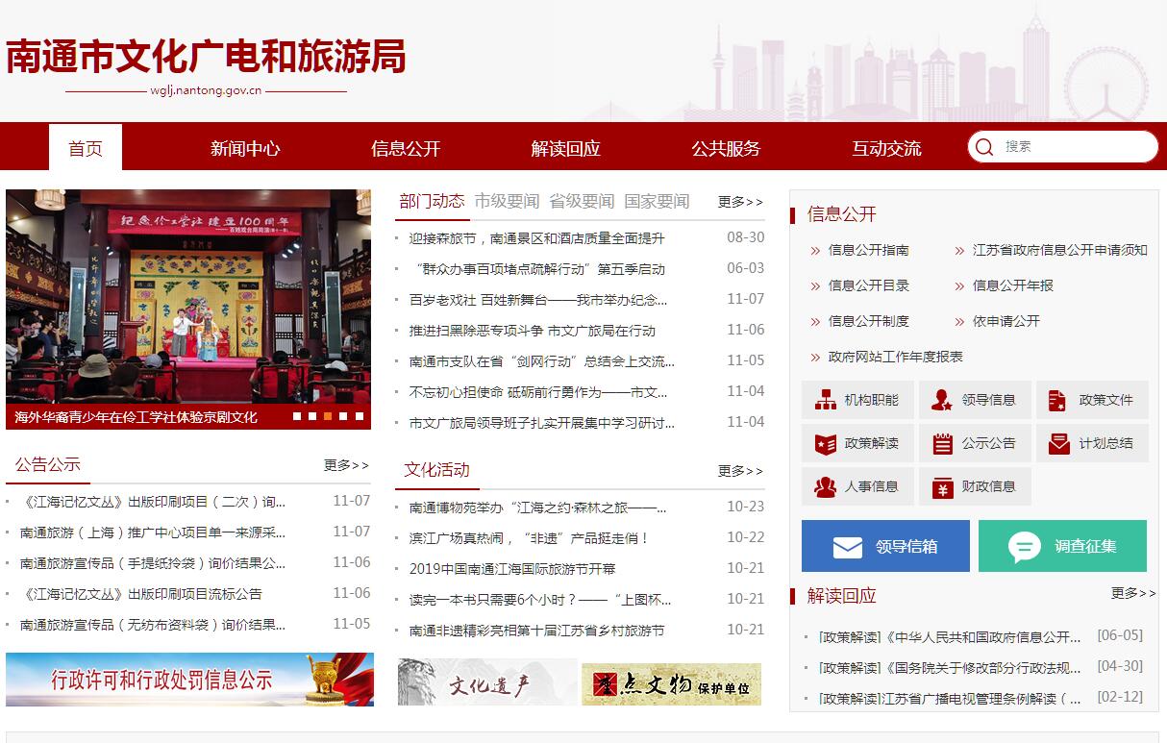
Task: Open 行政许可和行政处罚信息公示 banner
Action: coord(189,680)
